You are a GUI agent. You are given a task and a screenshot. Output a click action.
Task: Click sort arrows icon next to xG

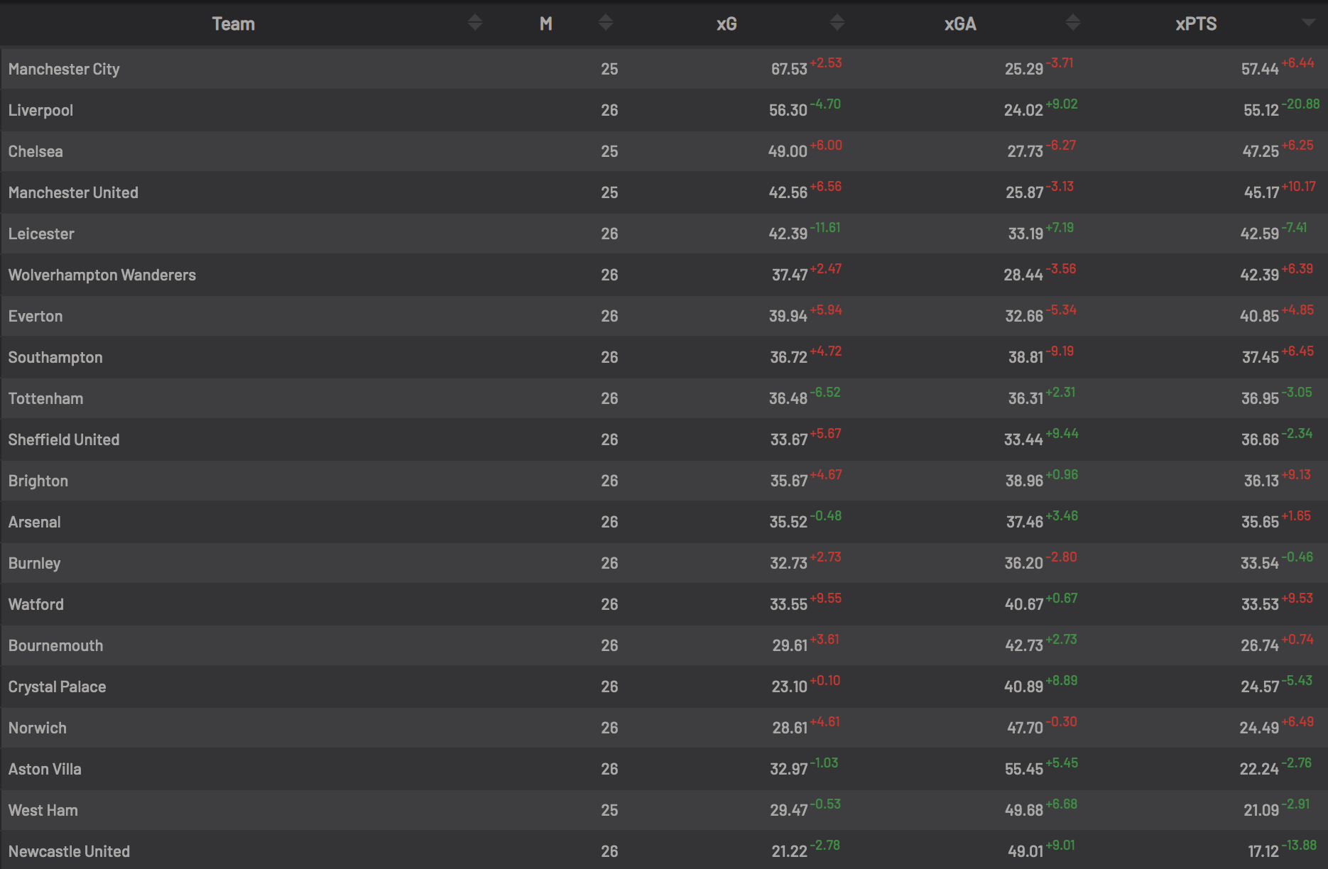[837, 23]
